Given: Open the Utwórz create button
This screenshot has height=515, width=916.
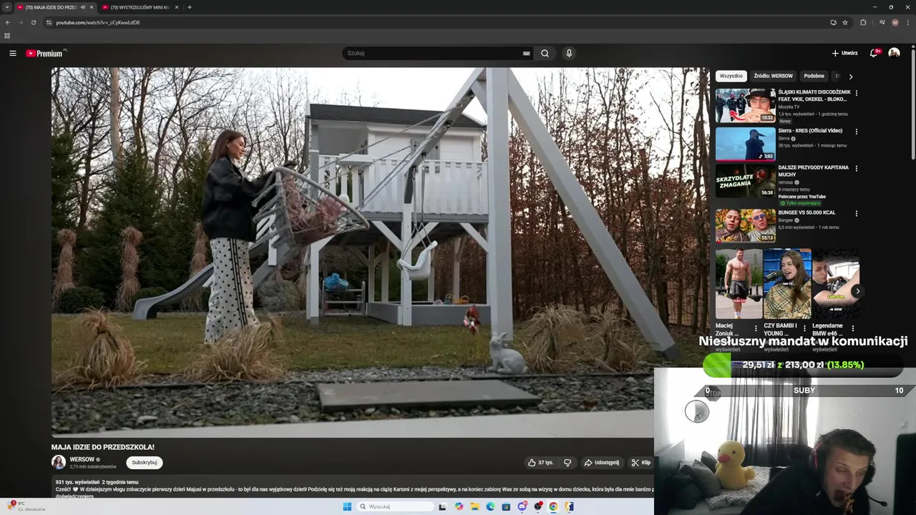Looking at the screenshot, I should pyautogui.click(x=844, y=53).
